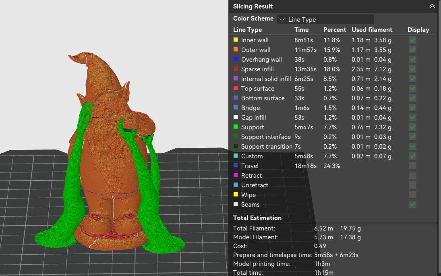Enable the Travel display
441x276 pixels.
[412, 166]
